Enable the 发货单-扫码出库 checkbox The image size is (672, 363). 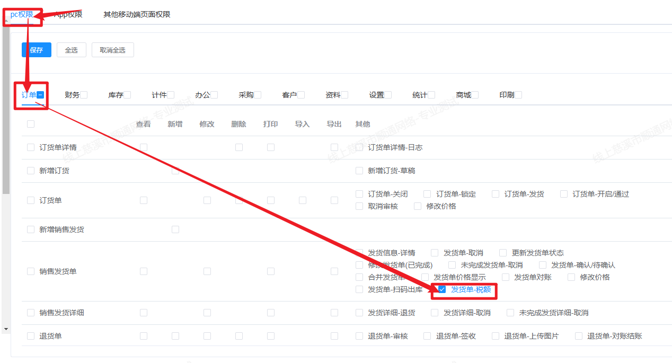(x=359, y=289)
